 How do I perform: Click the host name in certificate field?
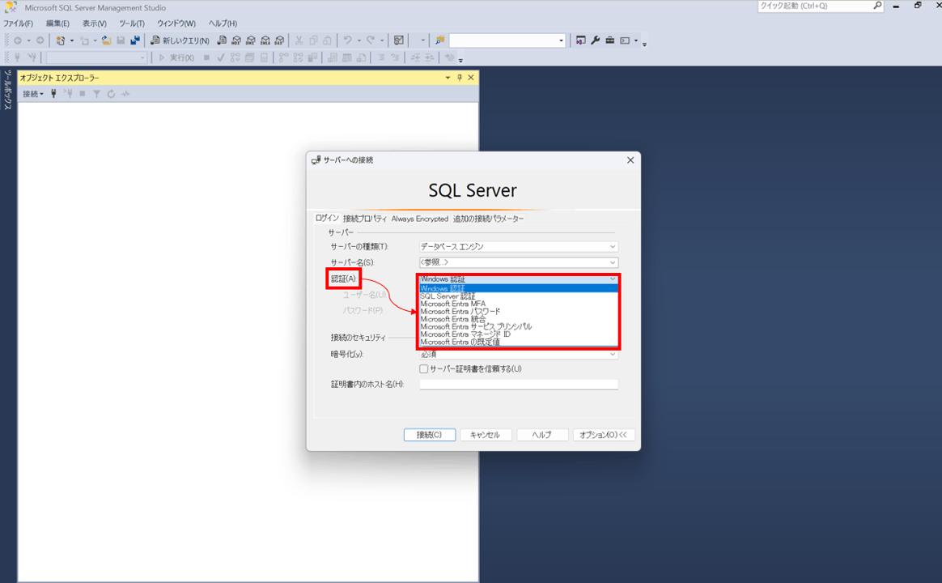pos(519,384)
